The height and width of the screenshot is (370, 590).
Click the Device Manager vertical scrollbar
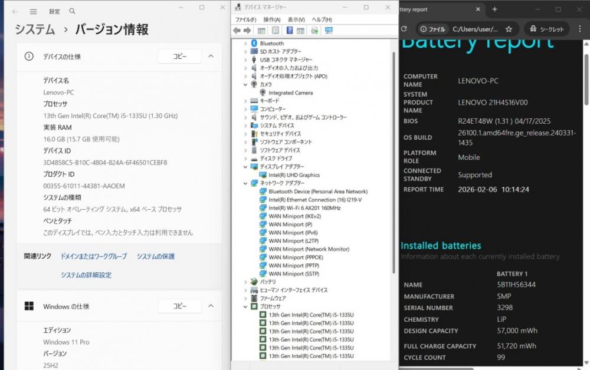[x=394, y=162]
